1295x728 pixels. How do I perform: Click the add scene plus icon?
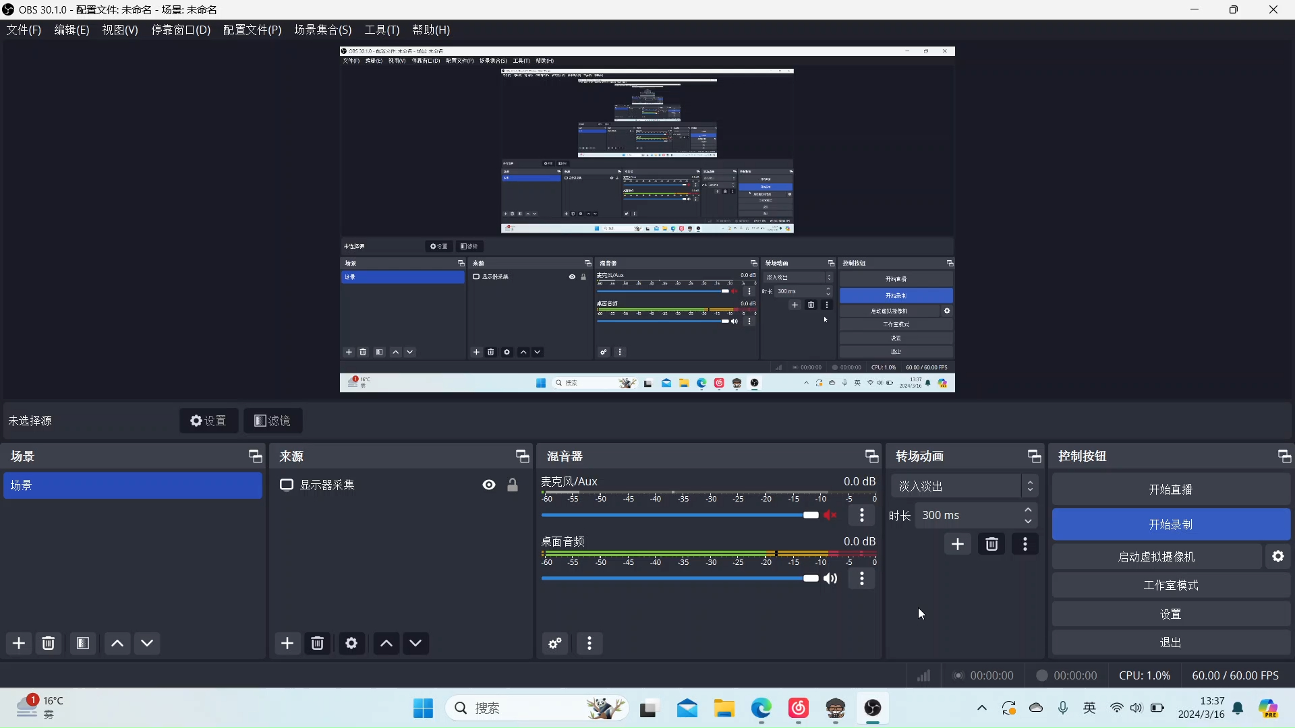point(18,643)
